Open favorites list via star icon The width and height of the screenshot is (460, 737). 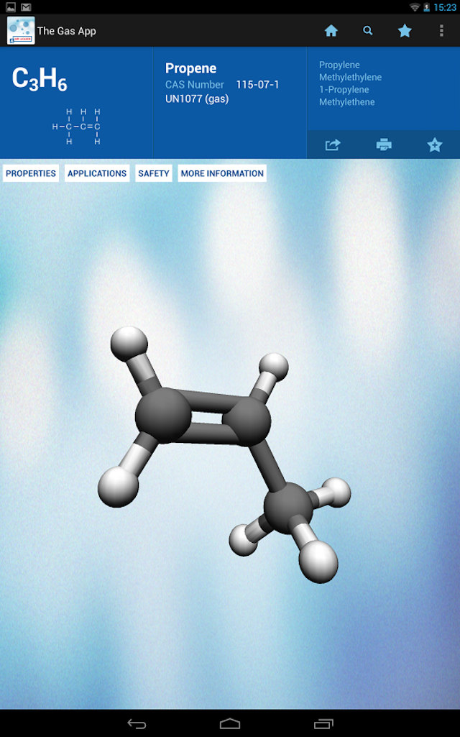point(405,31)
